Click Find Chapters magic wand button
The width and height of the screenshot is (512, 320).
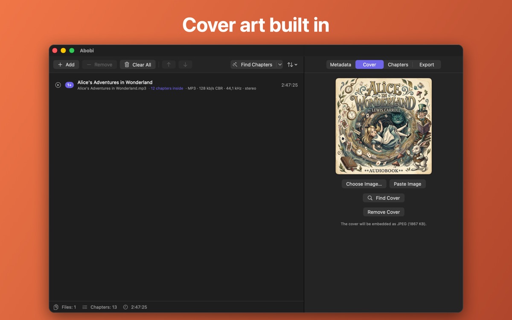tap(253, 64)
